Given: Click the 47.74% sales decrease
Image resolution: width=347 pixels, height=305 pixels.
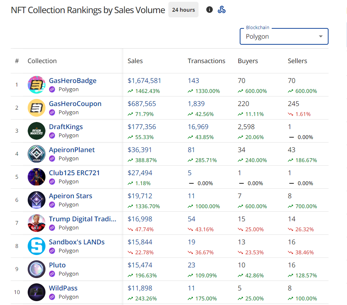Looking at the screenshot, I should click(x=144, y=229).
